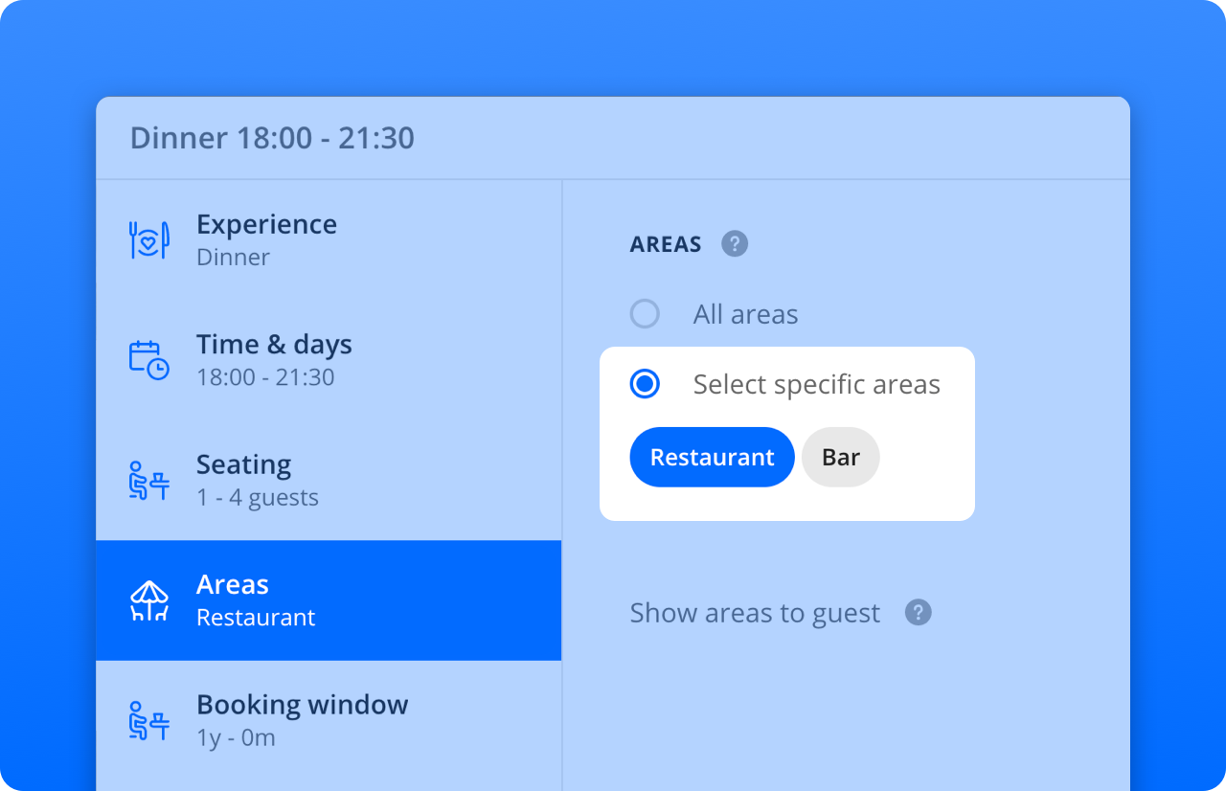
Task: Click the Areas umbrella table icon
Action: (149, 600)
